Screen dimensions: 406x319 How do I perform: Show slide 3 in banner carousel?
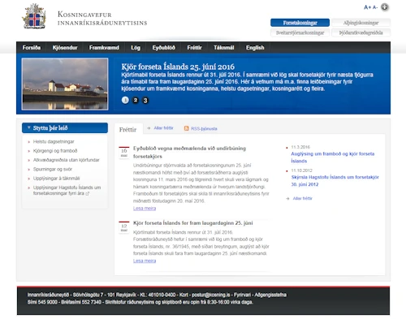coord(145,101)
